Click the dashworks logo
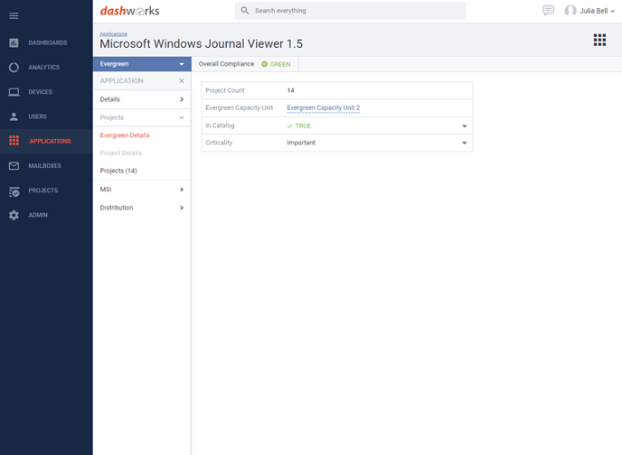This screenshot has height=455, width=622. 129,11
